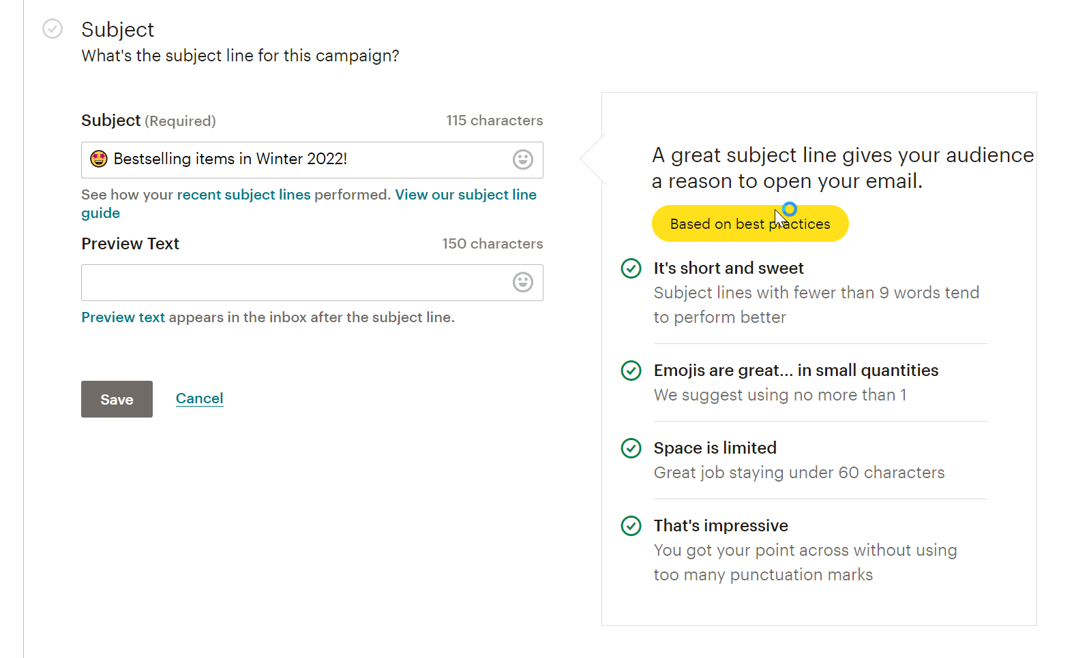Click the star-eyes emoji in subject line
Viewport: 1089px width, 658px height.
[99, 159]
